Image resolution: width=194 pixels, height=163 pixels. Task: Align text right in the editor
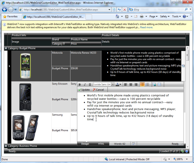(x=136, y=85)
